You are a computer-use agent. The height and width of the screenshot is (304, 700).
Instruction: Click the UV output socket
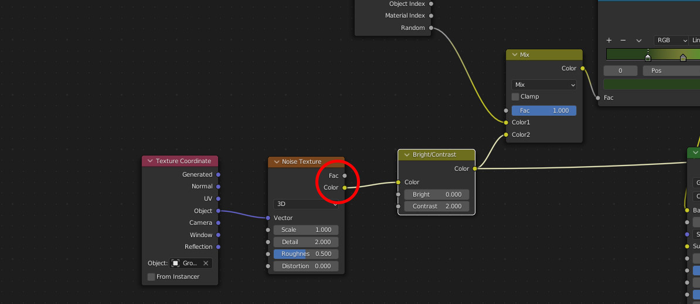[x=218, y=198]
